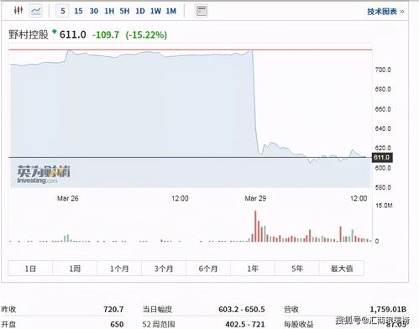This screenshot has width=419, height=329.
Task: Click the tallest red volume bar
Action: (x=255, y=227)
